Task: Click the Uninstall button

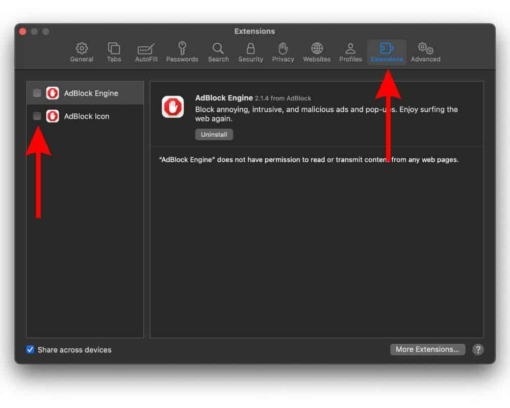Action: [214, 135]
